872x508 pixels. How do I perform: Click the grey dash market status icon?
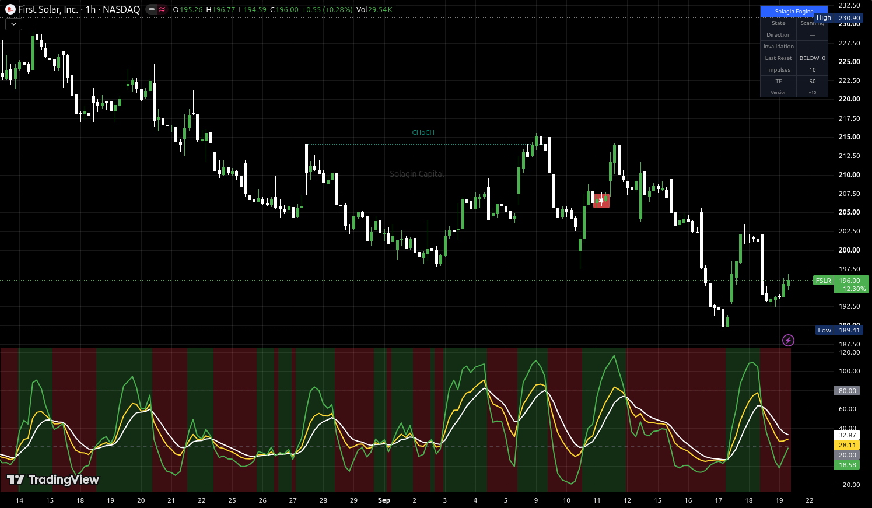pos(152,9)
